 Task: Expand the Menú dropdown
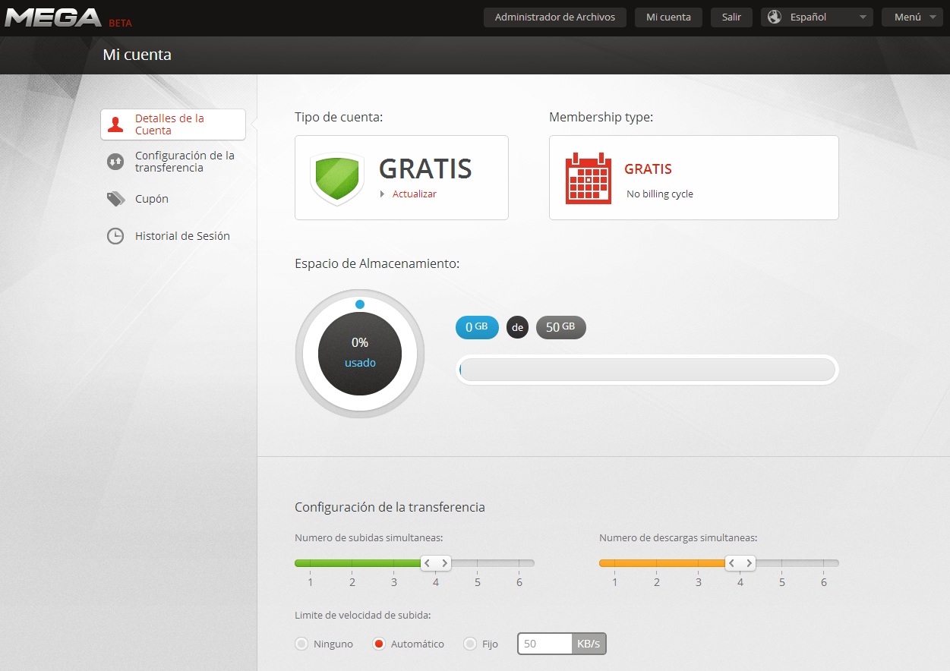coord(912,17)
